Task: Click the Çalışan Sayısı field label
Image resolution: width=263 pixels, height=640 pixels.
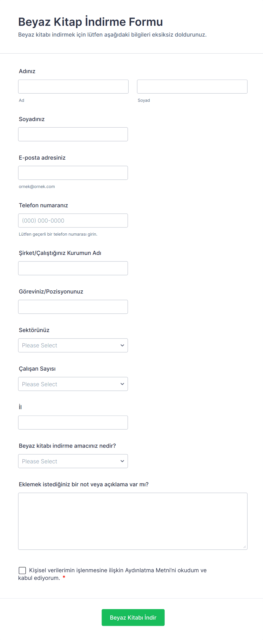Action: click(x=37, y=369)
